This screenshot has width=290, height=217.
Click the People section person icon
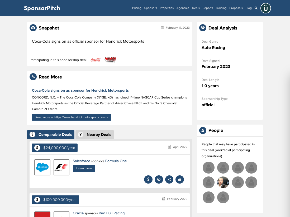click(x=203, y=130)
